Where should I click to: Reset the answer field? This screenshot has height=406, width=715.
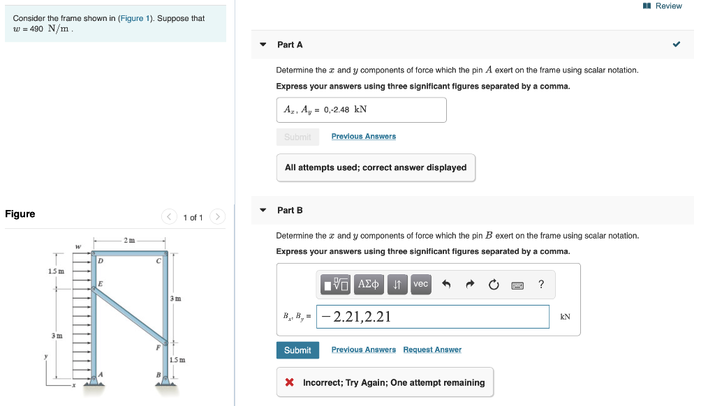(x=493, y=284)
